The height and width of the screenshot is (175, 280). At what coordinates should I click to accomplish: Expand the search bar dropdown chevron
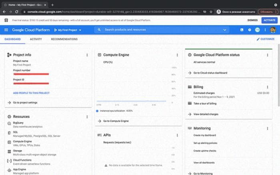(x=225, y=30)
